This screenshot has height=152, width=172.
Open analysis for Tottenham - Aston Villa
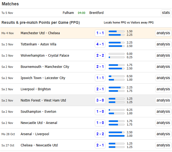click(163, 44)
